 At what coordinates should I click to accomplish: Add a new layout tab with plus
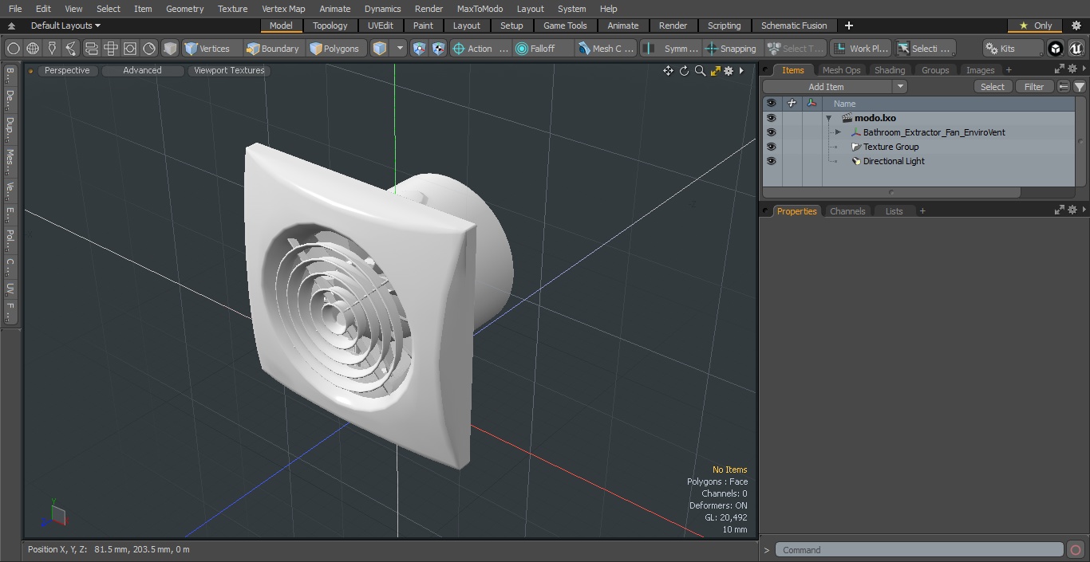[848, 26]
